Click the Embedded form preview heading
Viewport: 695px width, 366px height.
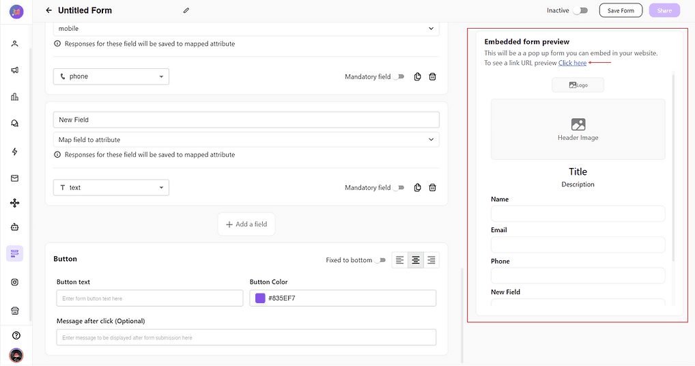click(526, 42)
